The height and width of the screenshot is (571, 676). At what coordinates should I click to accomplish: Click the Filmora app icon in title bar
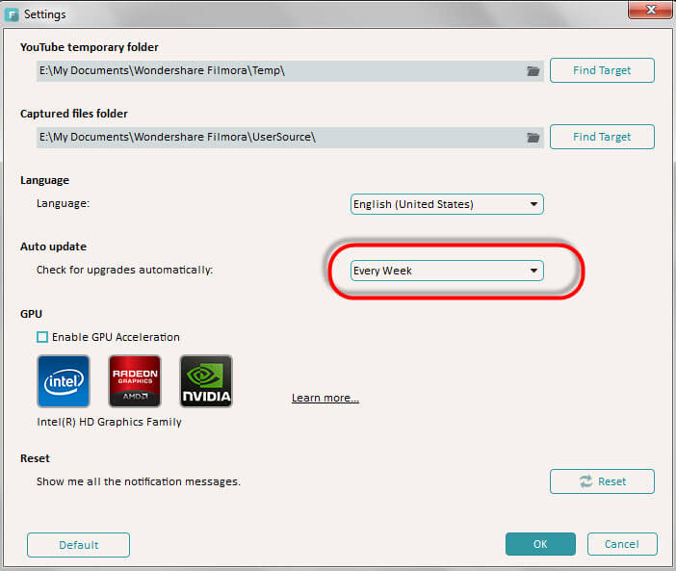12,15
